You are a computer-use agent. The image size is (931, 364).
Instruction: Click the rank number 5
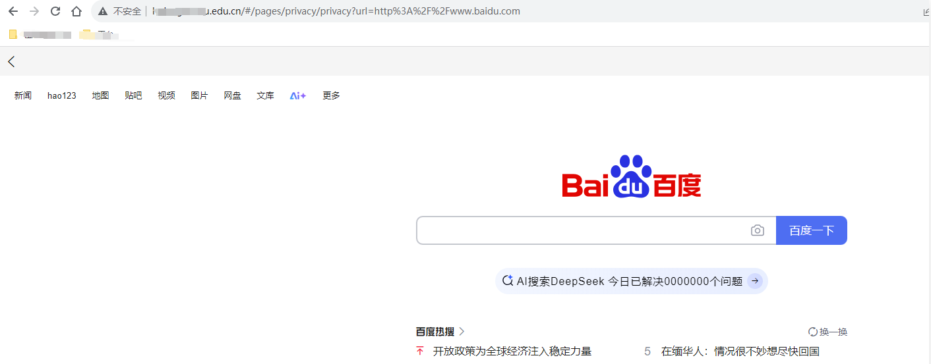647,351
